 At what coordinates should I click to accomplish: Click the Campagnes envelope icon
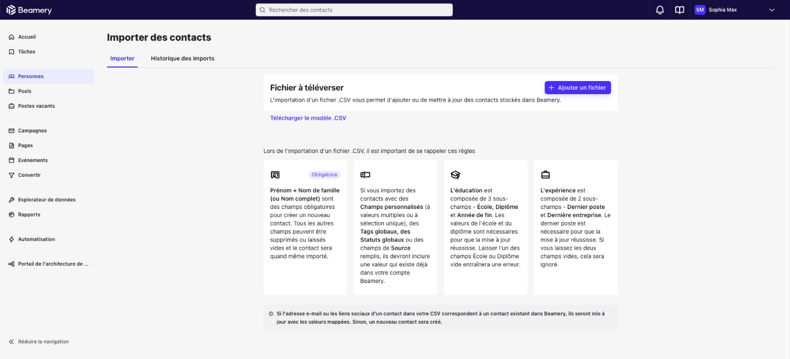[12, 130]
